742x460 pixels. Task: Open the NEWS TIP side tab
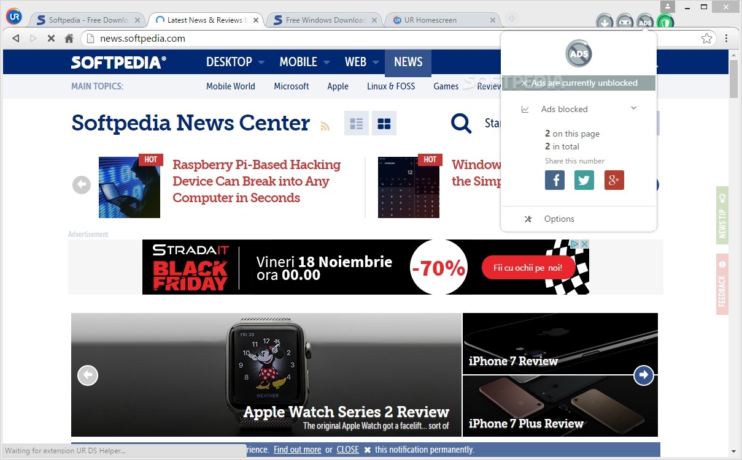coord(722,216)
